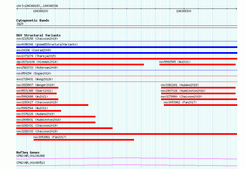Click the red bar under nsv3282031 (Chaisson2019)
Viewport: 245px width, 169px height.
(x=64, y=128)
